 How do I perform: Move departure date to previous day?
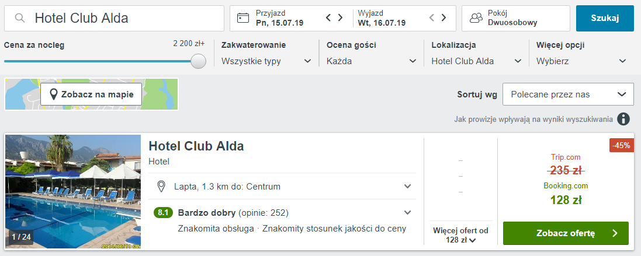click(431, 17)
